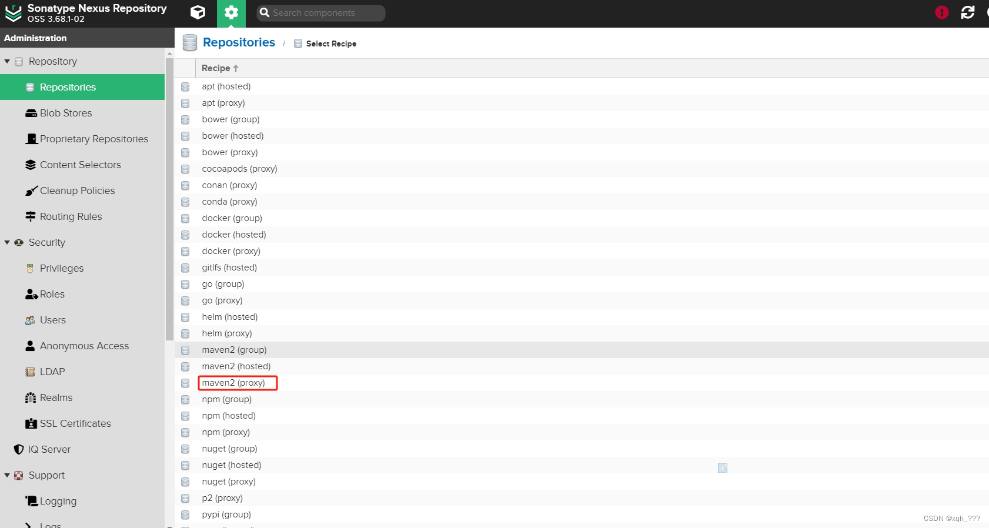Click the Users icon in the sidebar
The height and width of the screenshot is (528, 989).
coord(30,320)
